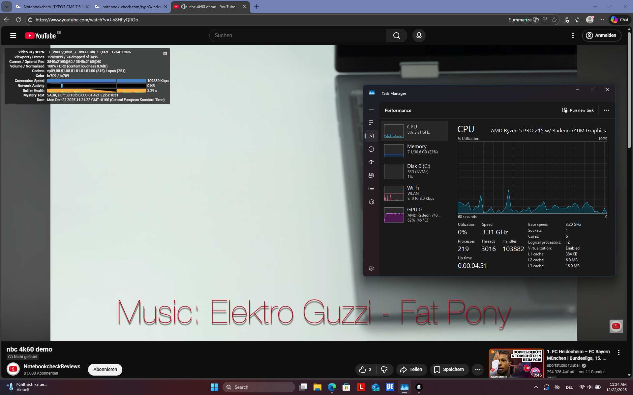Open Users page in Task Manager sidebar
Viewport: 633px width, 395px height.
tap(371, 175)
